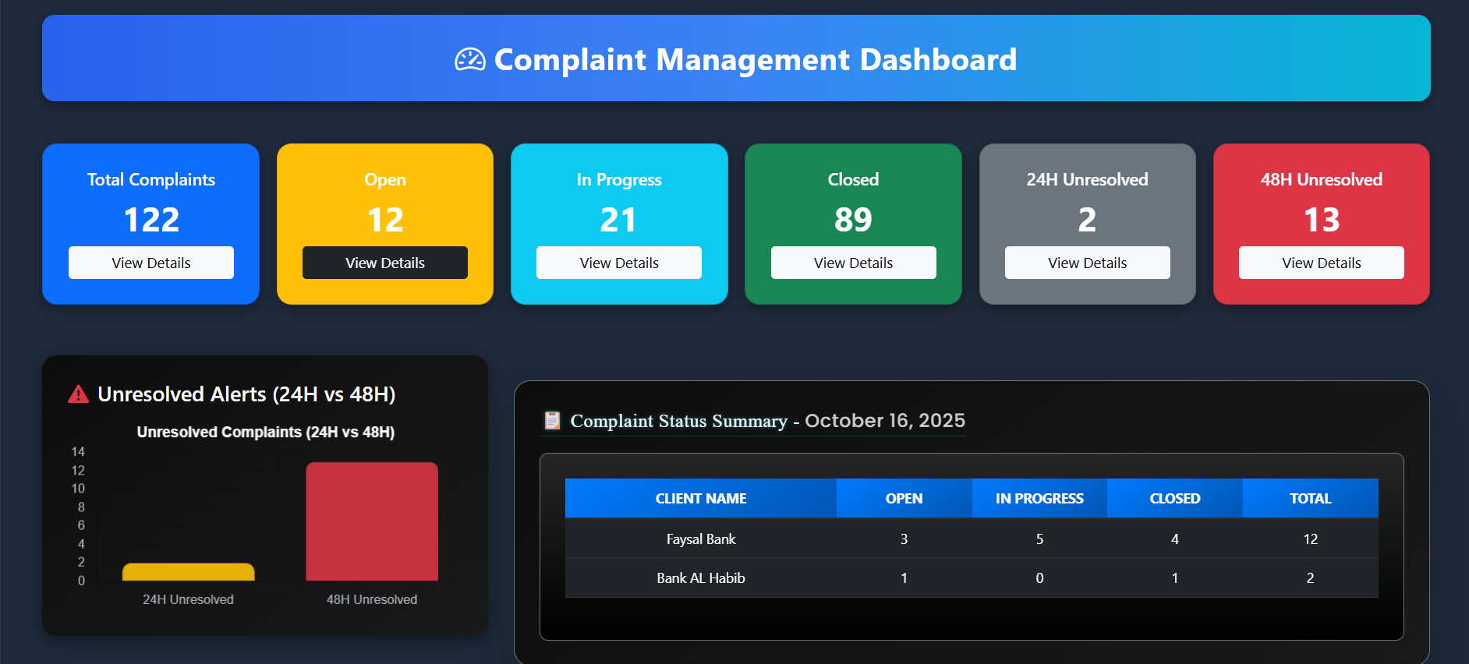
Task: Click the 48H Unresolved count 13
Action: click(x=1322, y=220)
